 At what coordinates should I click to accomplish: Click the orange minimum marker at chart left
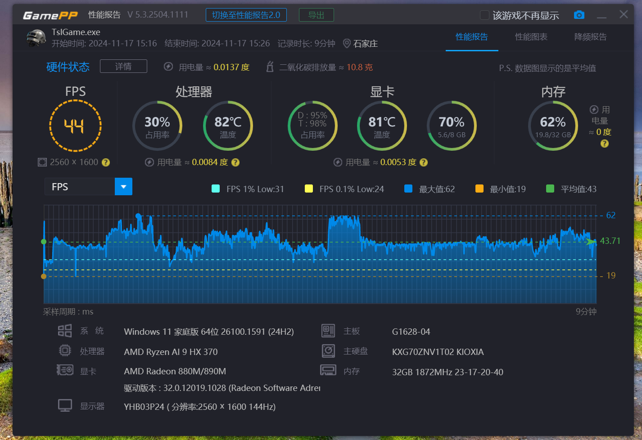click(x=44, y=276)
